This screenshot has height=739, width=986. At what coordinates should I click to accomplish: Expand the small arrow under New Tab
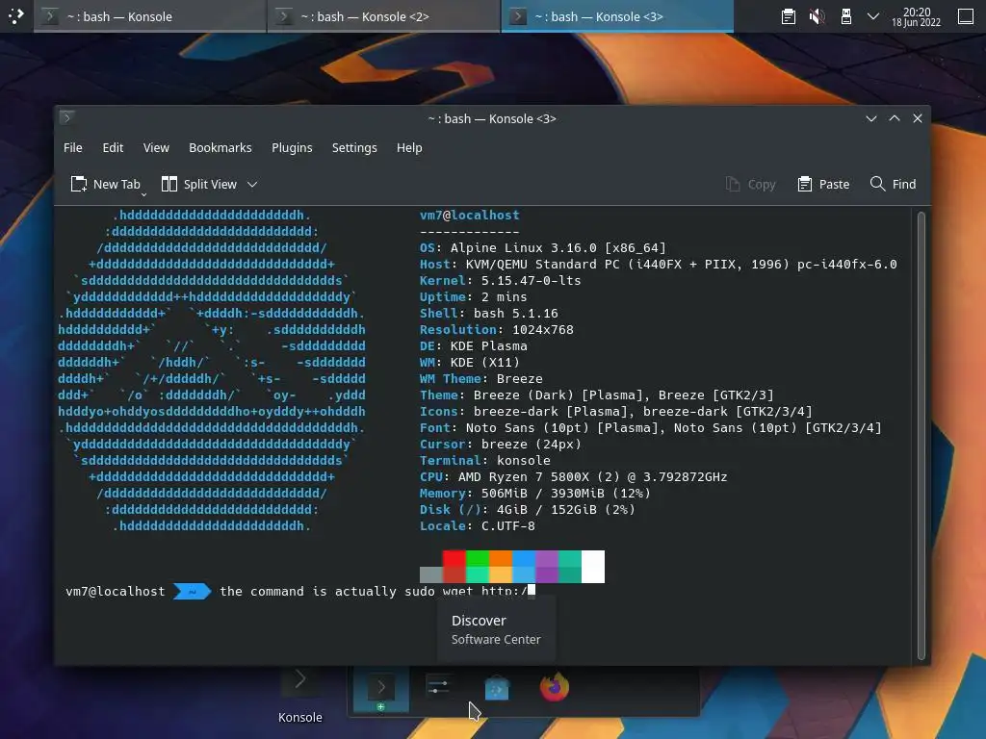tap(143, 194)
